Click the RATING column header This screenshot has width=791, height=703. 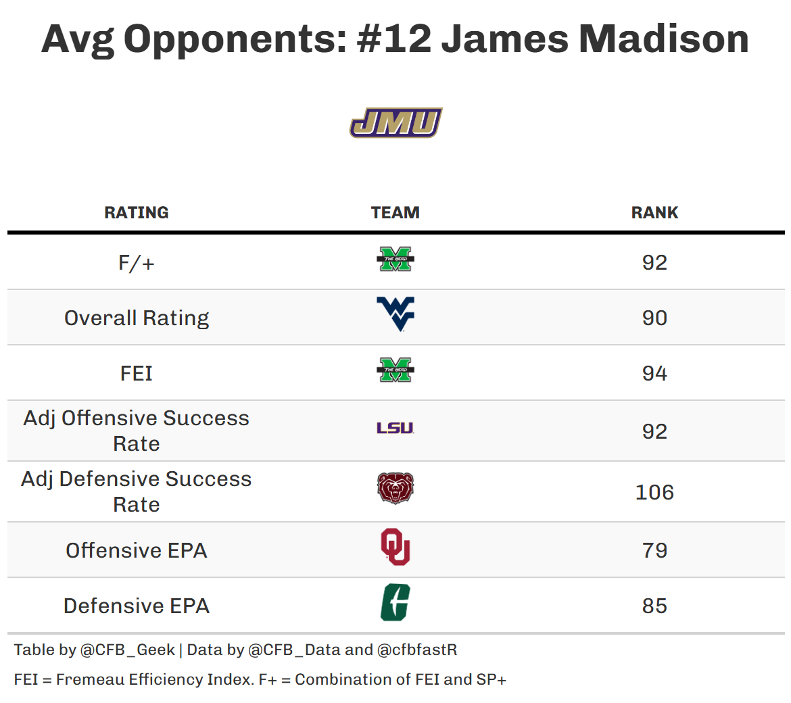[137, 212]
